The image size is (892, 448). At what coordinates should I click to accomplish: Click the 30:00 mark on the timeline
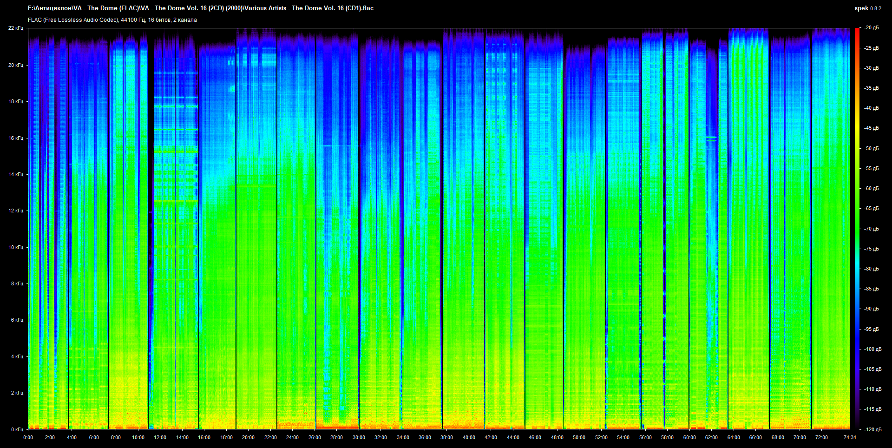[x=359, y=437]
